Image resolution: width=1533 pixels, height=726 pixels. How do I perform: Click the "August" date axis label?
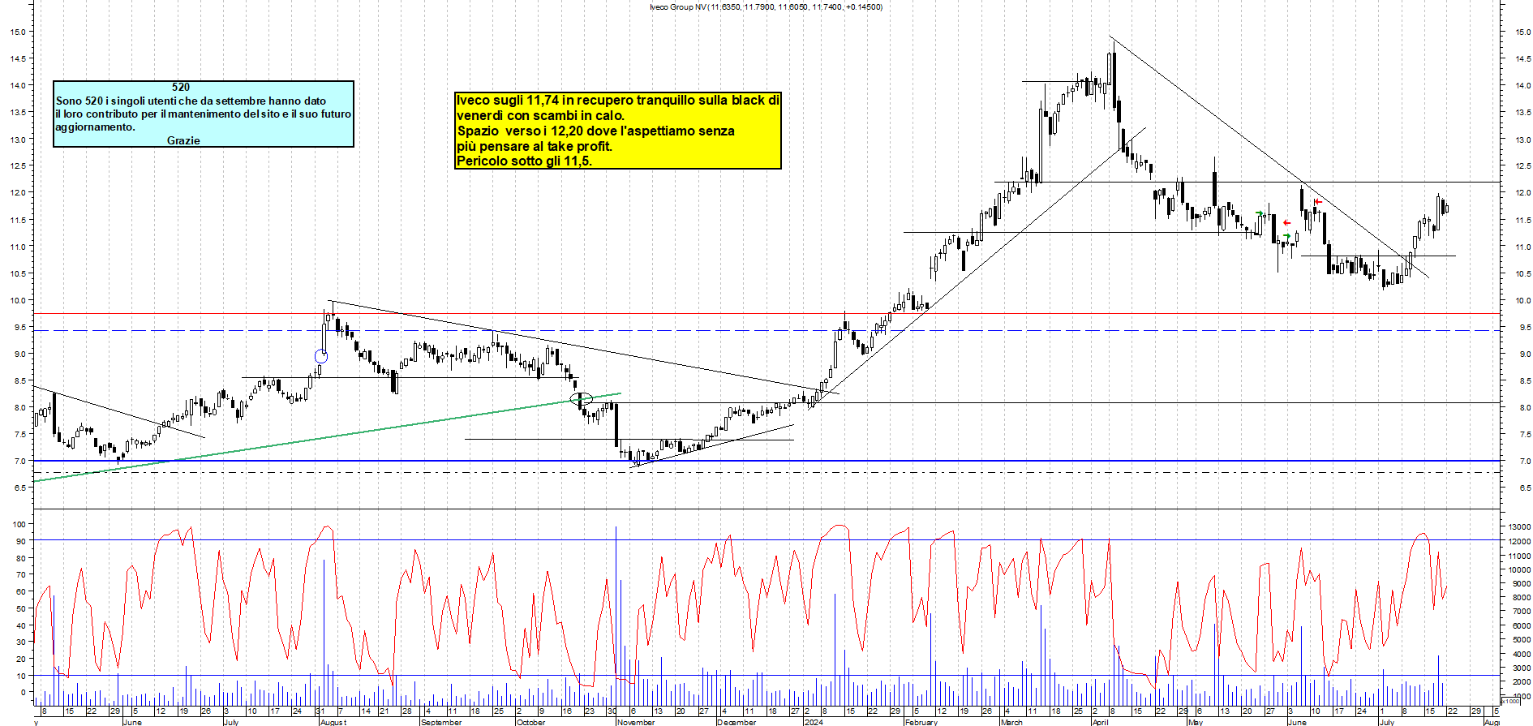(x=333, y=722)
